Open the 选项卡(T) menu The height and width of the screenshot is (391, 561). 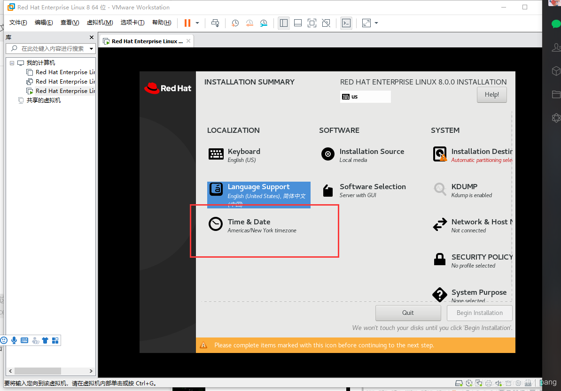pos(132,23)
